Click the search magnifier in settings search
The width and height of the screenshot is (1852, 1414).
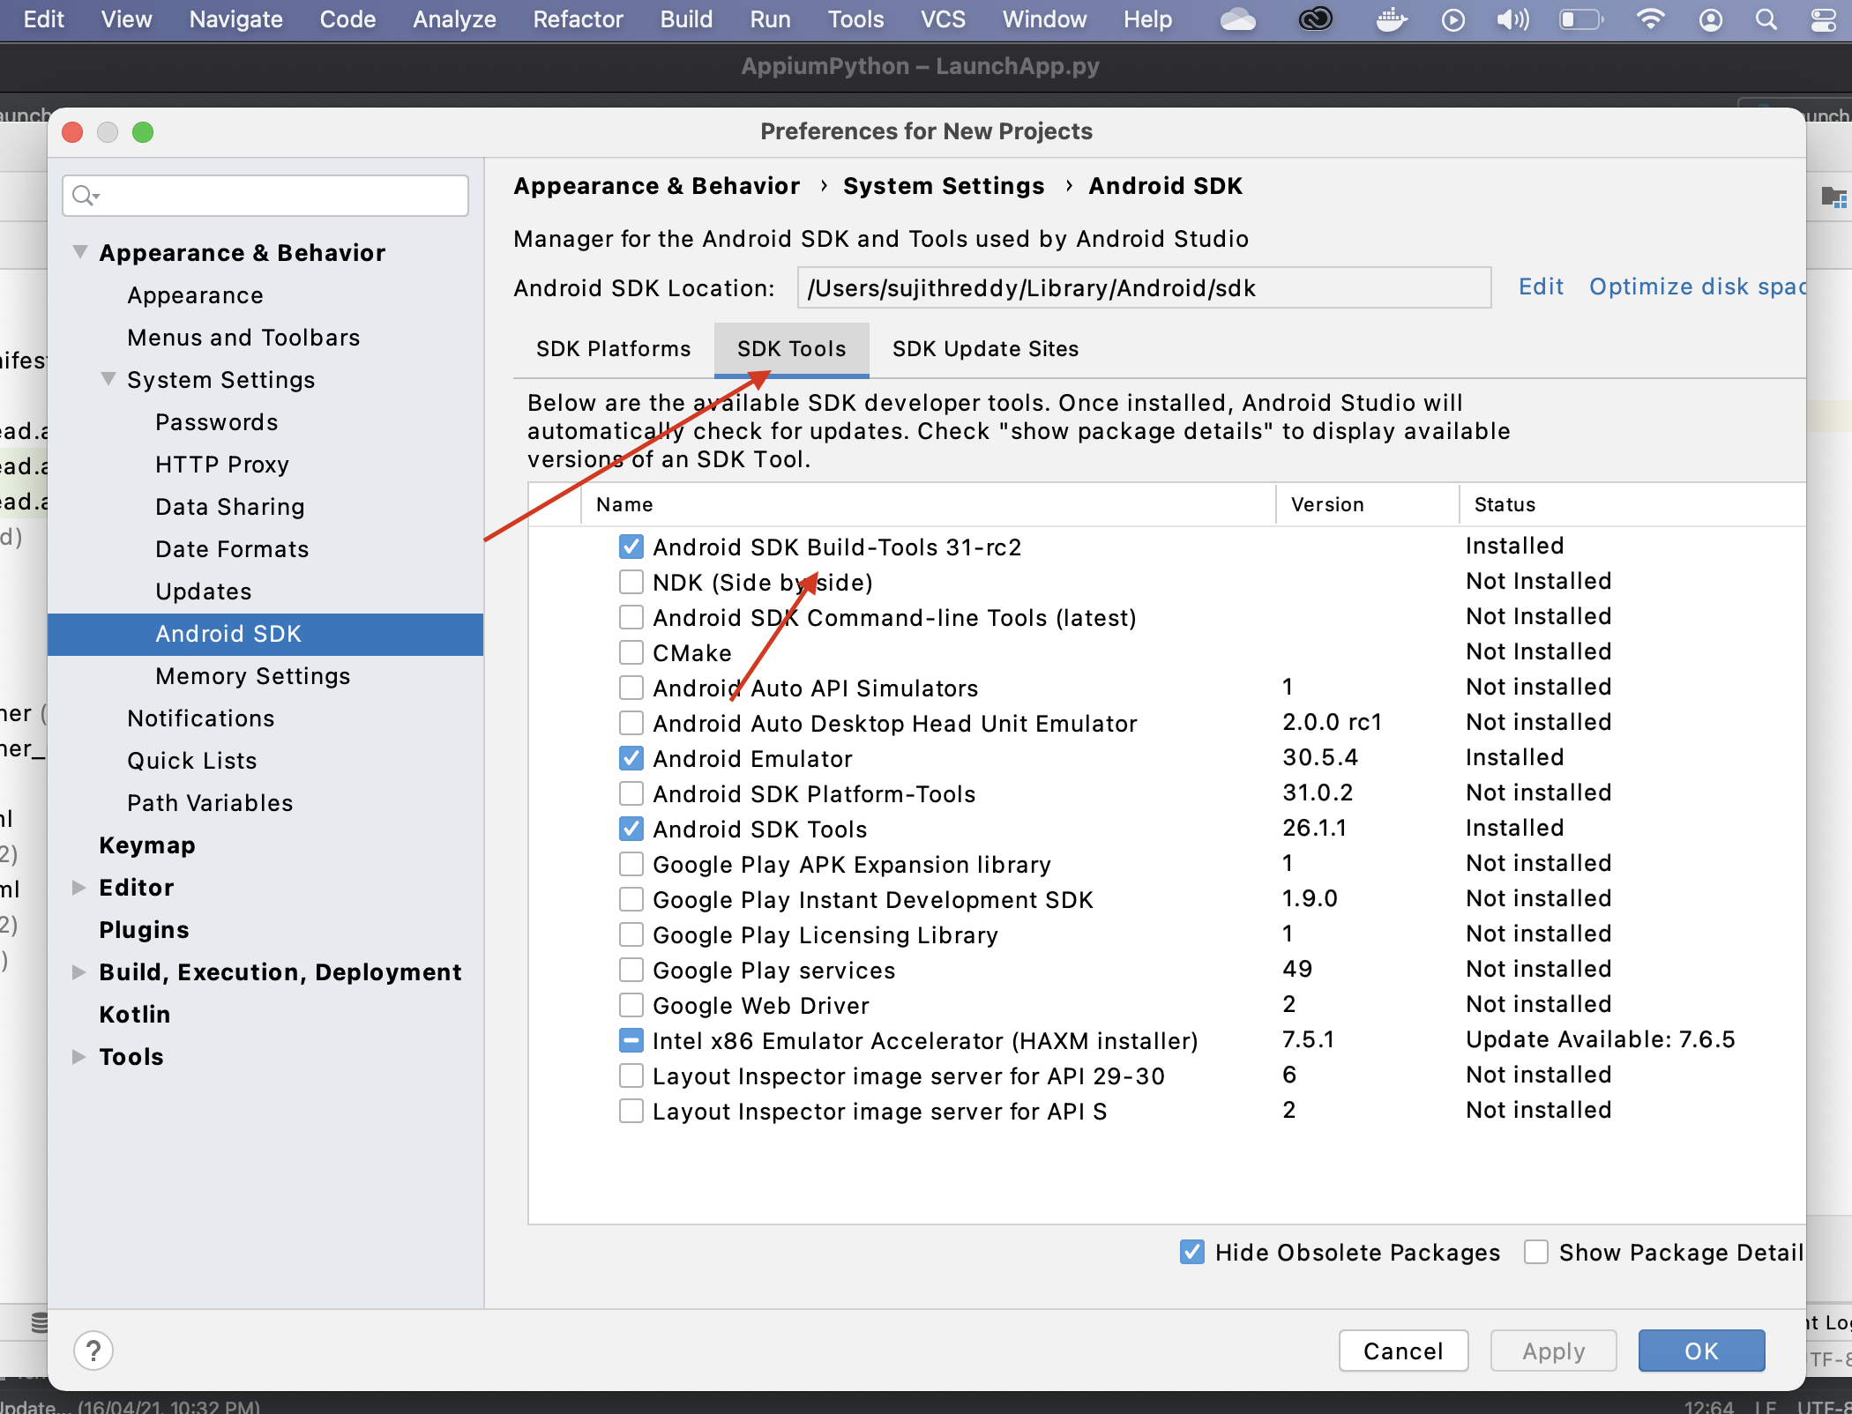coord(86,196)
